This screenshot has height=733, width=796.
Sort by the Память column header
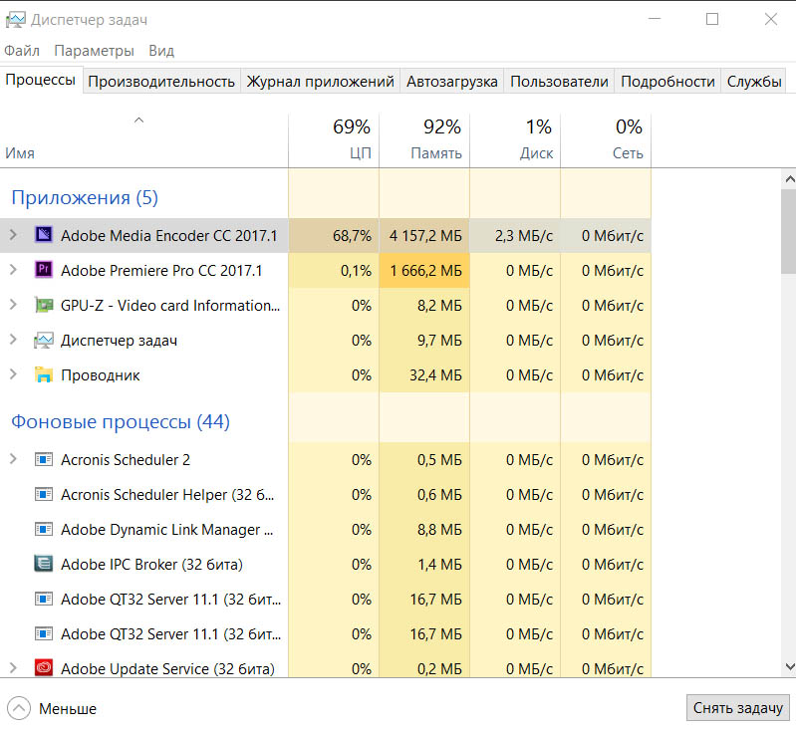(x=424, y=140)
